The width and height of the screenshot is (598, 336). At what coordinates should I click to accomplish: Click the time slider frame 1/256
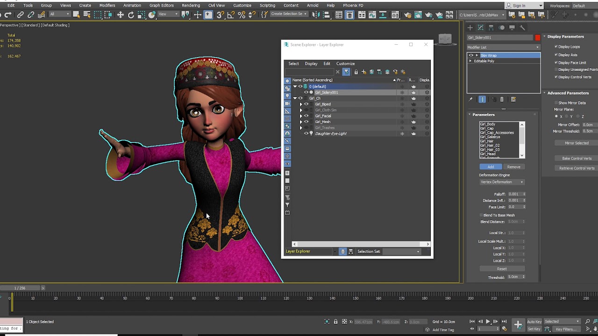pyautogui.click(x=20, y=288)
